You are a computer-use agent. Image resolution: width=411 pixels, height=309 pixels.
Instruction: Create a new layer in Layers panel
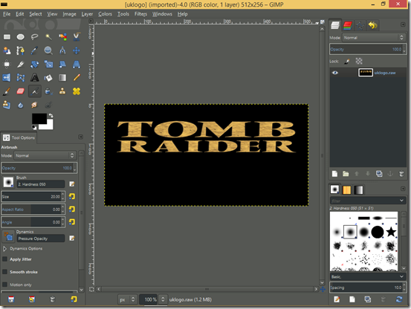[334, 174]
